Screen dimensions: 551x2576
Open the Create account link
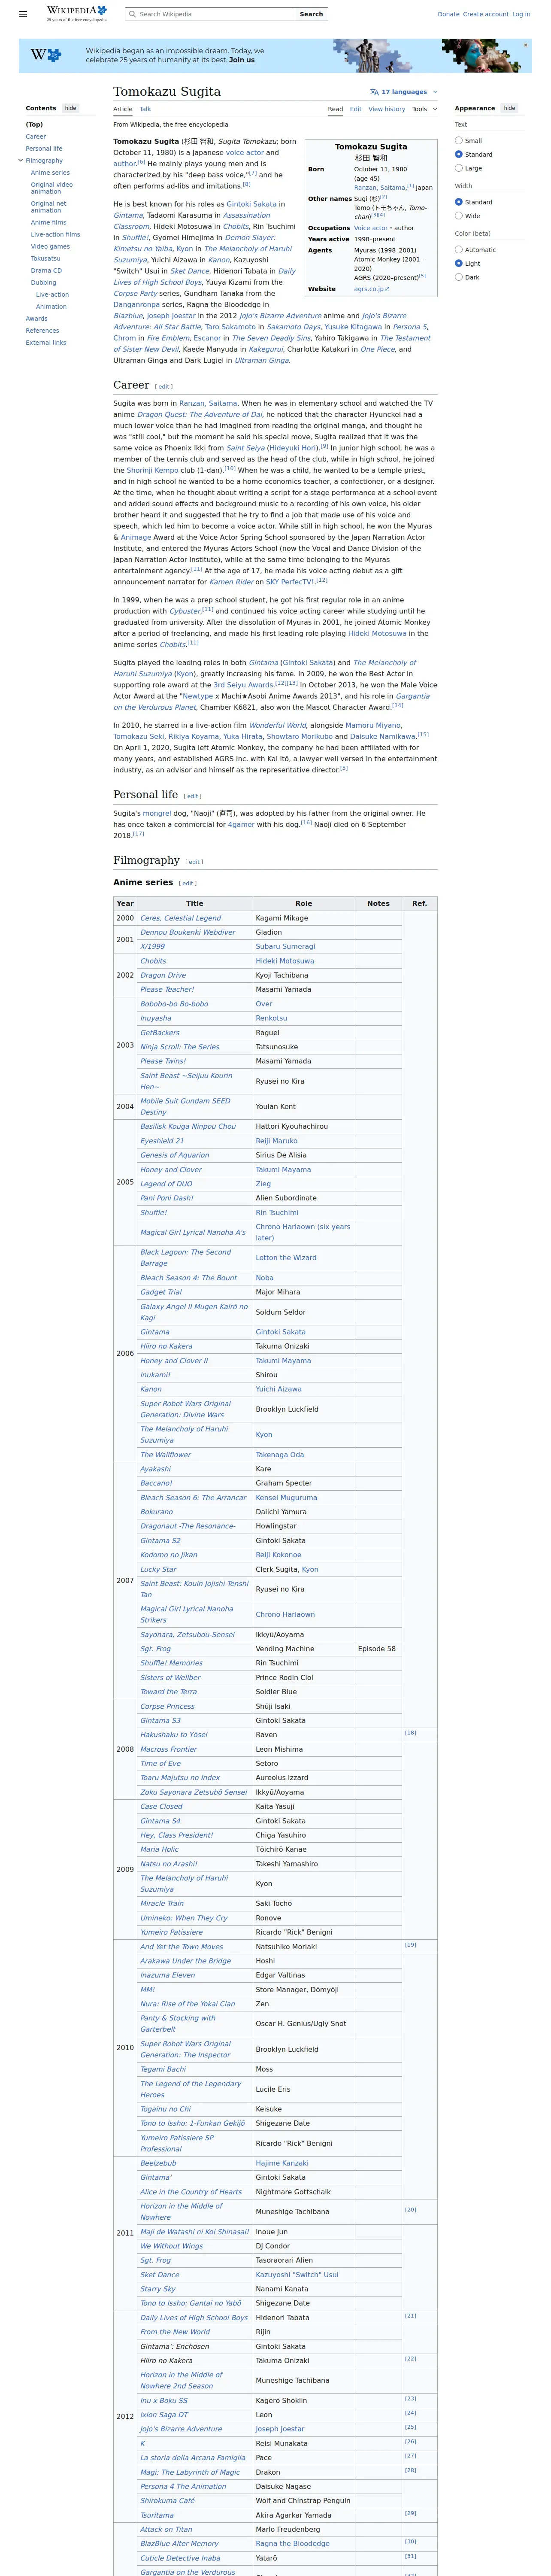point(486,14)
